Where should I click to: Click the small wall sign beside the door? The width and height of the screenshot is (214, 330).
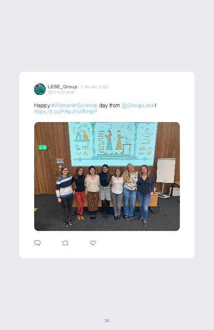[60, 161]
